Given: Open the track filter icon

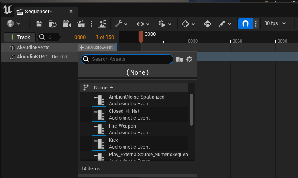Looking at the screenshot, I should tap(65, 37).
